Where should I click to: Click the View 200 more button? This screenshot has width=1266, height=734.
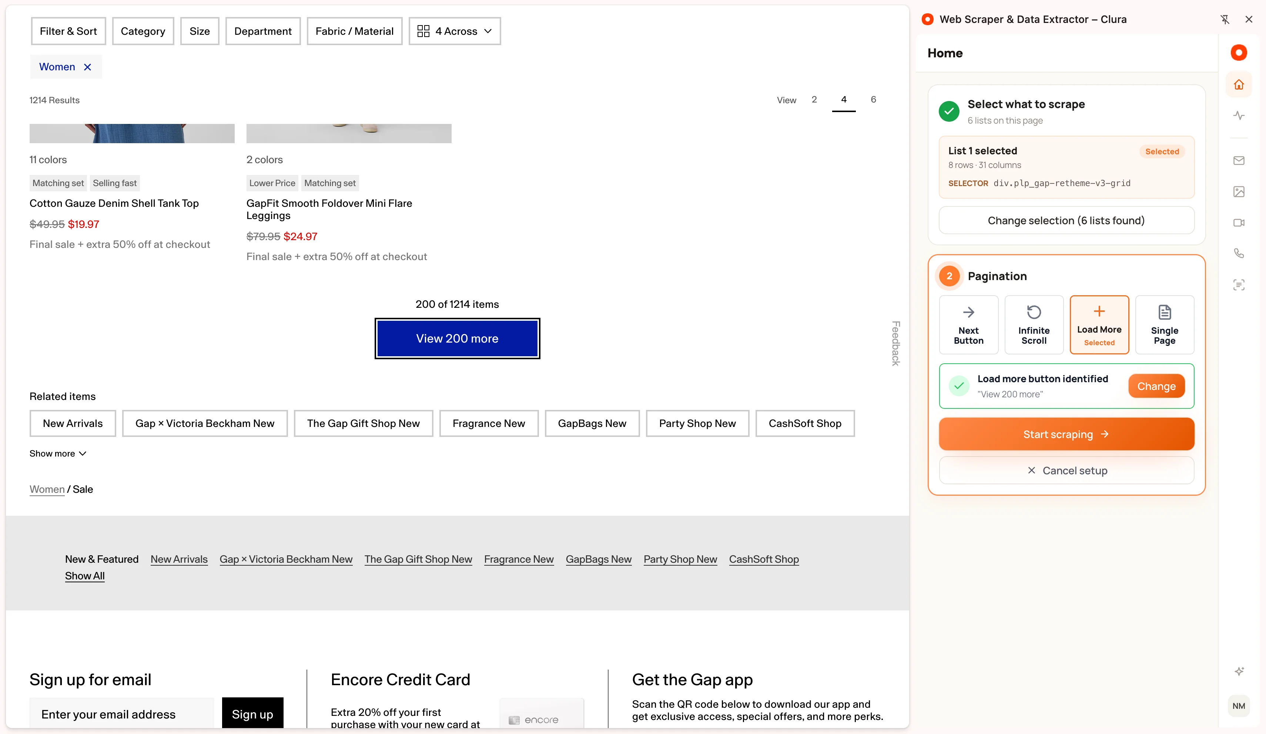coord(457,339)
